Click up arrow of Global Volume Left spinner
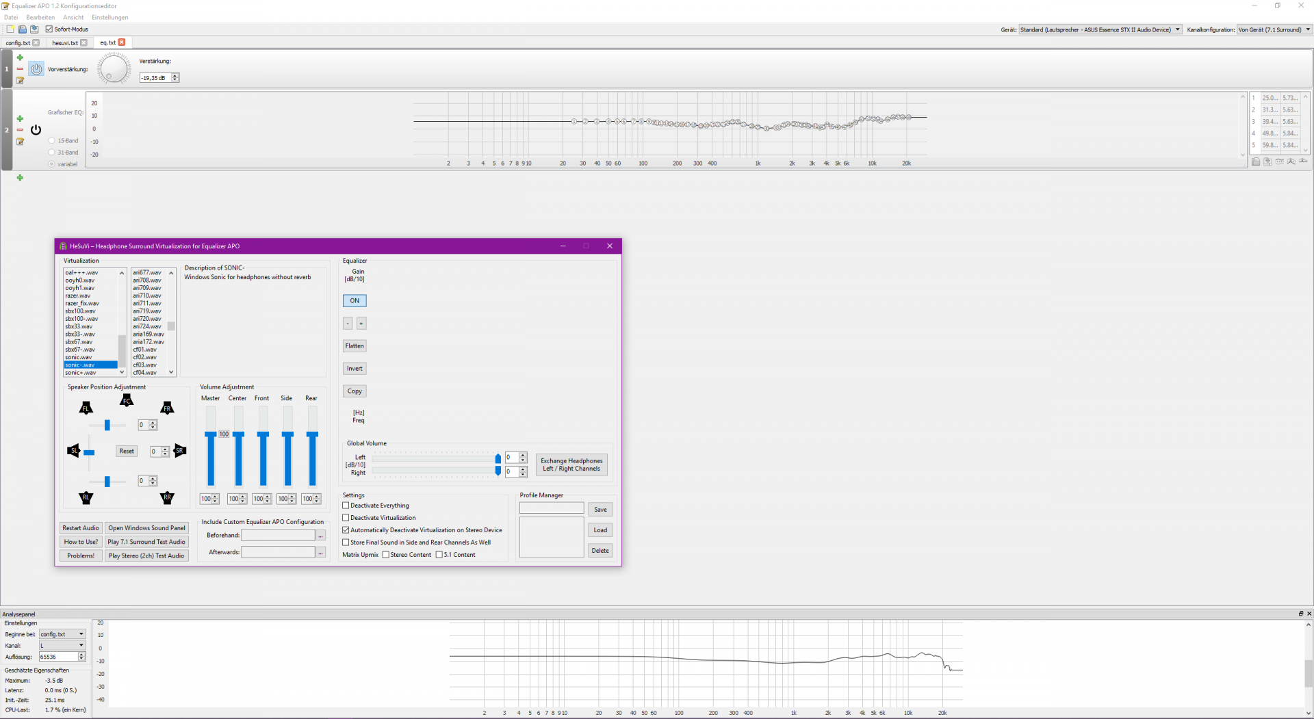Image resolution: width=1314 pixels, height=719 pixels. [523, 455]
